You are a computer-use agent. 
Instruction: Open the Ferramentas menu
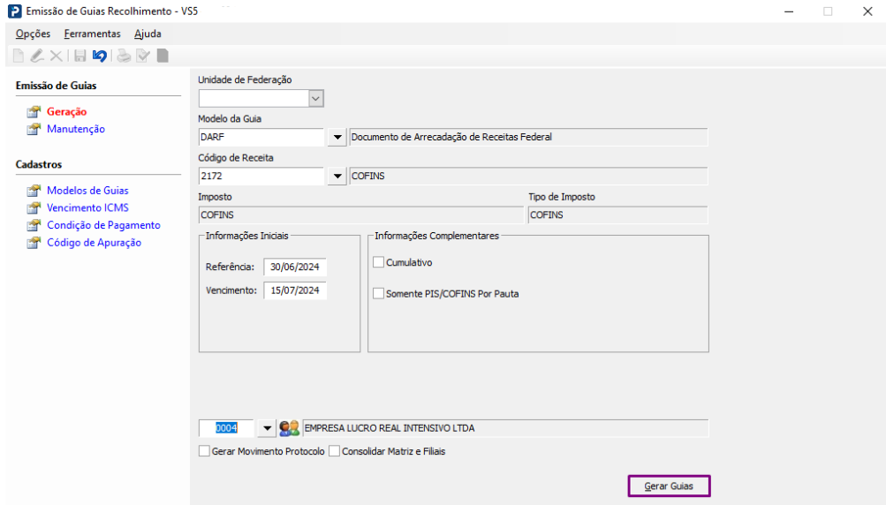[x=92, y=34]
